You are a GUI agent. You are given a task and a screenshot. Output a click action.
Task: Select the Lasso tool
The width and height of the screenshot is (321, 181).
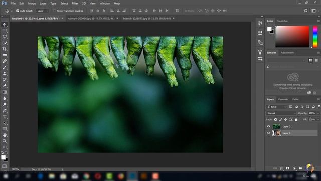point(5,37)
